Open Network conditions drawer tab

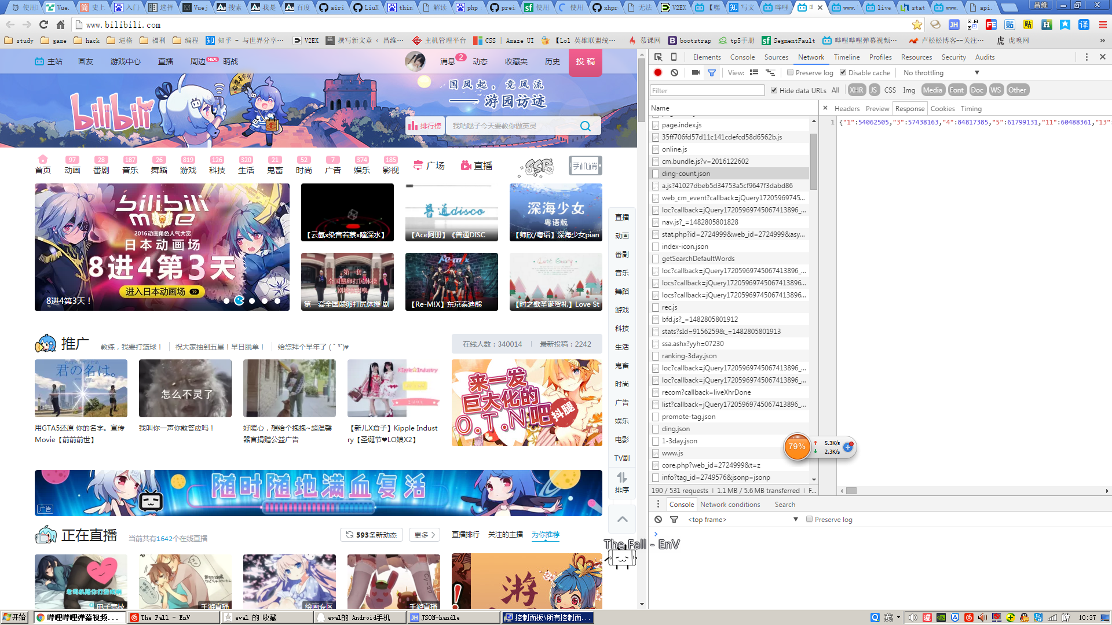click(730, 504)
